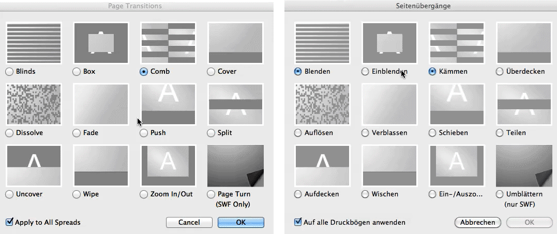557x234 pixels.
Task: Click the Dissolve transition preview thumbnail
Action: click(34, 105)
